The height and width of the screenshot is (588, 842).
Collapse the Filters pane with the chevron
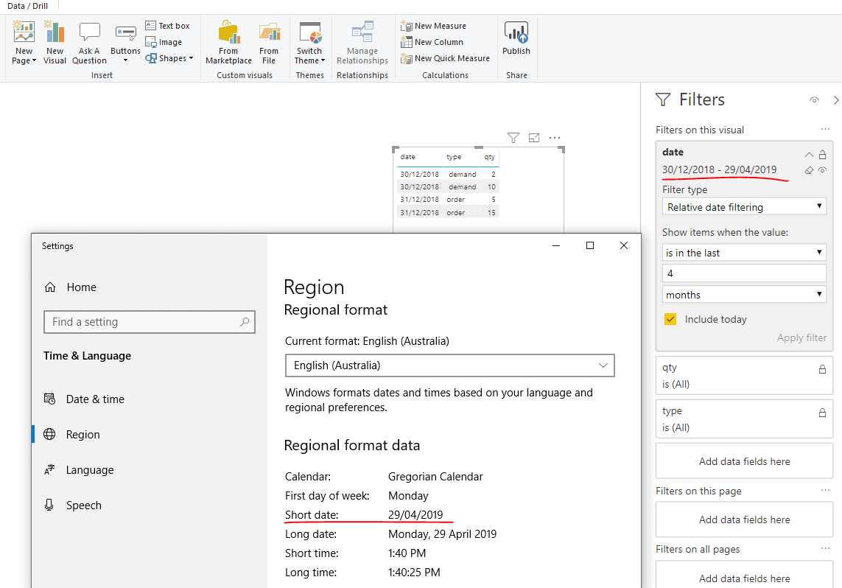(836, 100)
